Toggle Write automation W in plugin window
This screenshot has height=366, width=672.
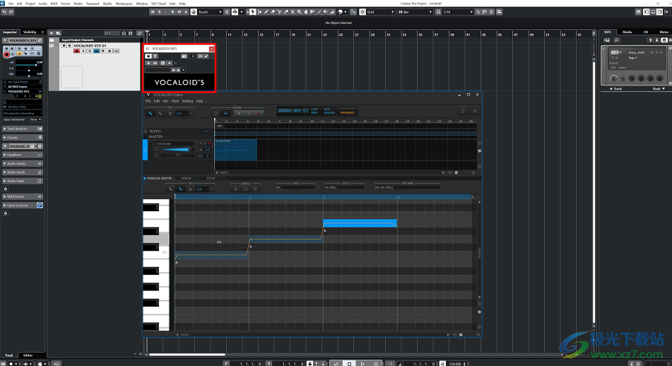(x=154, y=63)
